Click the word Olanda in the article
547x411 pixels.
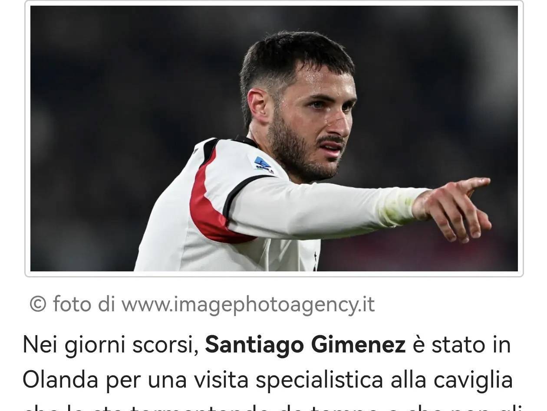(x=60, y=380)
